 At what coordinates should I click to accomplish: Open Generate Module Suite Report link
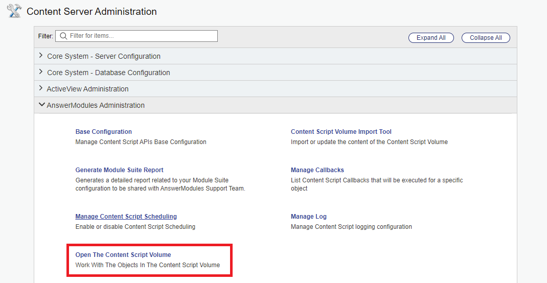click(120, 170)
